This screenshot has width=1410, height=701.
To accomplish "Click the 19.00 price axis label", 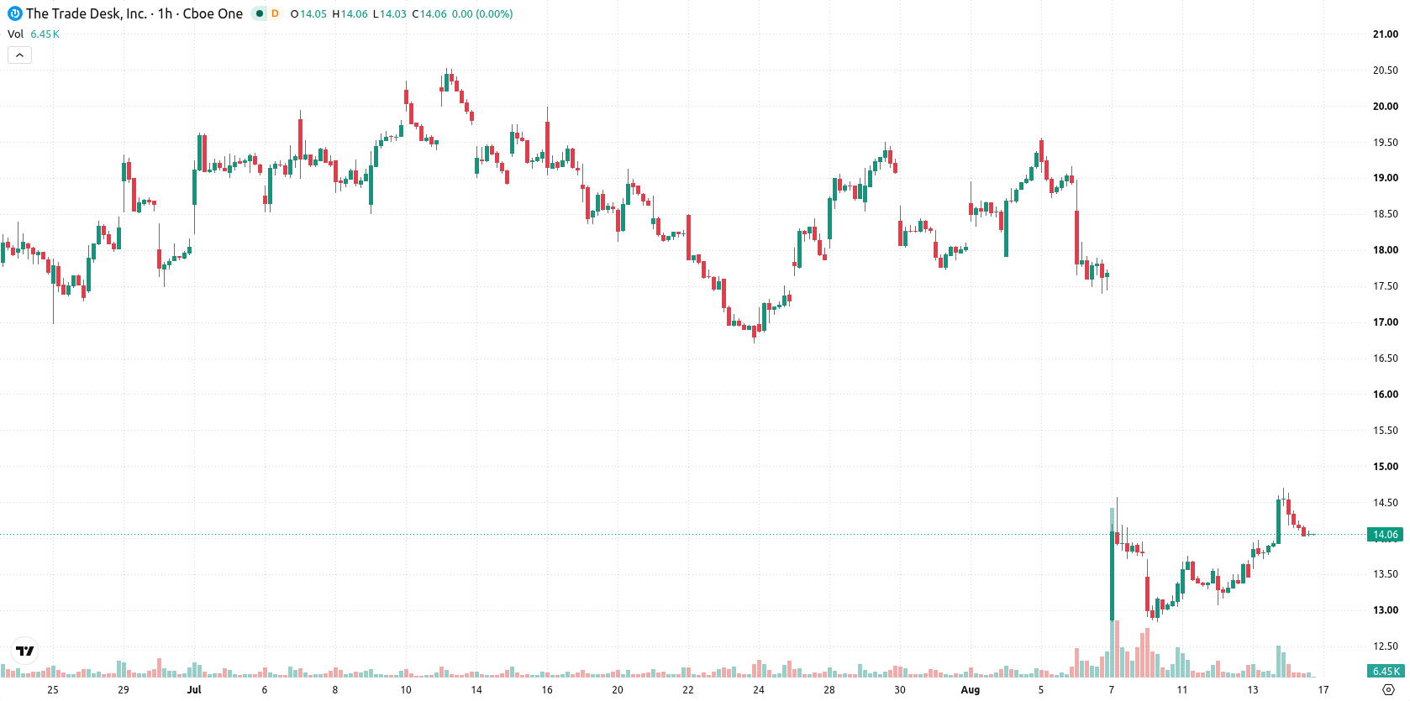I will [x=1386, y=178].
